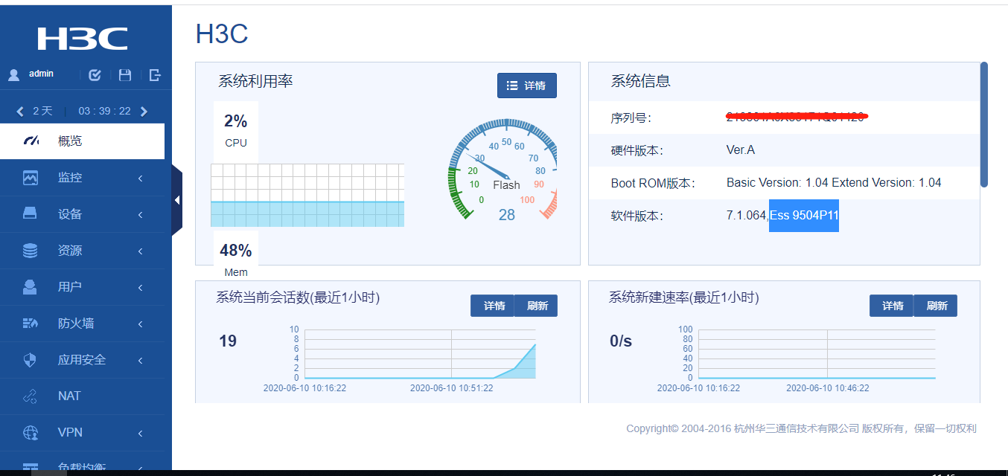Select the 监控 menu entry
The height and width of the screenshot is (476, 1008).
pos(82,178)
